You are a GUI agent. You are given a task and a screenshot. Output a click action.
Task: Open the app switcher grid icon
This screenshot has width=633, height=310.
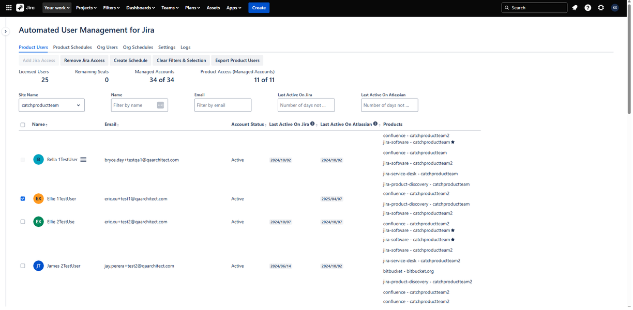click(9, 8)
